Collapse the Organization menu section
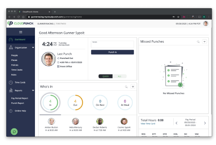 coord(33,48)
